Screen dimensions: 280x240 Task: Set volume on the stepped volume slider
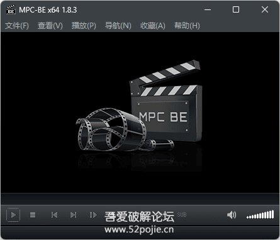pos(260,215)
